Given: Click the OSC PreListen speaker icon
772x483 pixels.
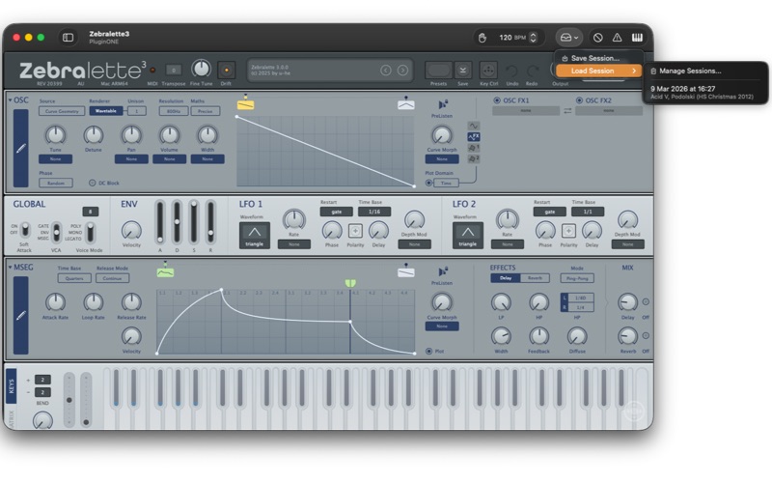Looking at the screenshot, I should click(443, 104).
